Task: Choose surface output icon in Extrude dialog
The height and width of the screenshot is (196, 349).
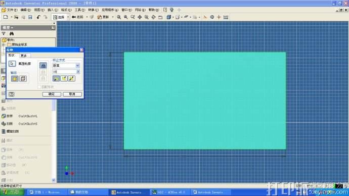Action: tap(23, 79)
